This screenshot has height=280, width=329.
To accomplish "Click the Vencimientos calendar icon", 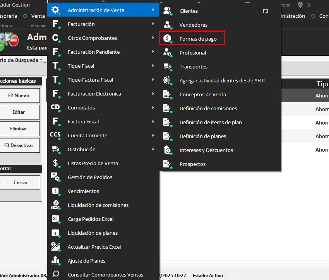I will point(55,191).
